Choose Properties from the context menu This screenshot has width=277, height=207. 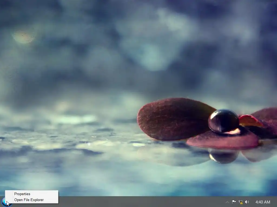click(x=31, y=194)
